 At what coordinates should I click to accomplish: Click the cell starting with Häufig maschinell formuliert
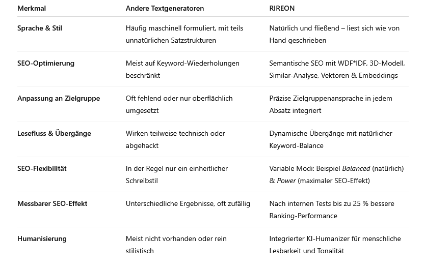184,34
